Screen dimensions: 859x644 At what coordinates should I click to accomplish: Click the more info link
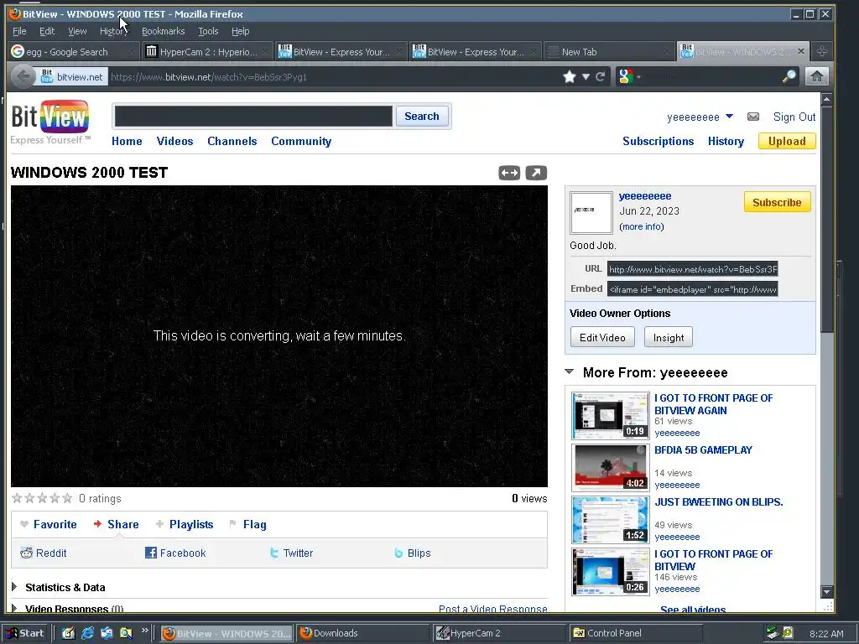click(642, 226)
